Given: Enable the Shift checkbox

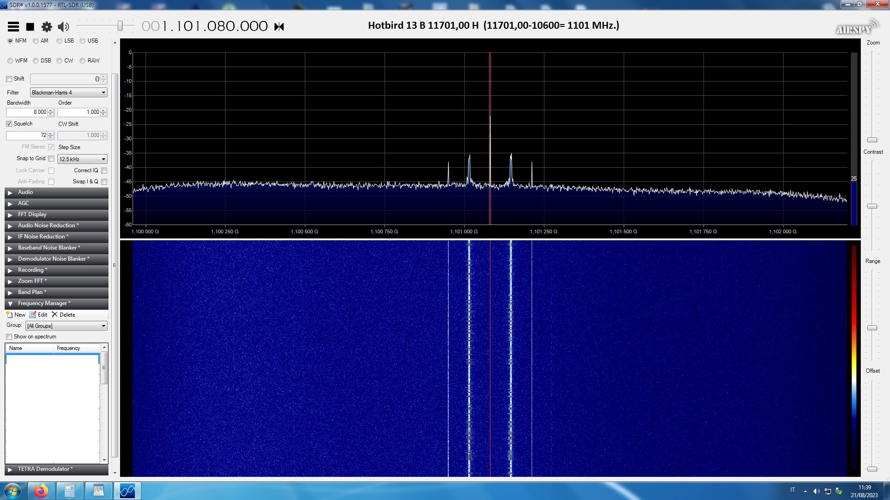Looking at the screenshot, I should (9, 79).
